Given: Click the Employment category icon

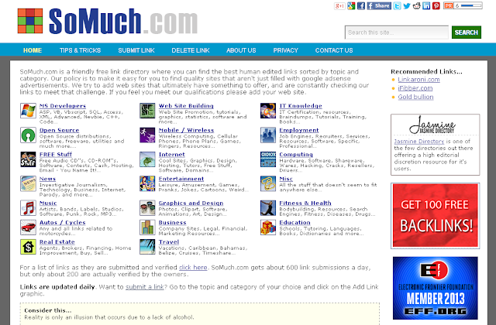Looking at the screenshot, I should click(x=268, y=135).
